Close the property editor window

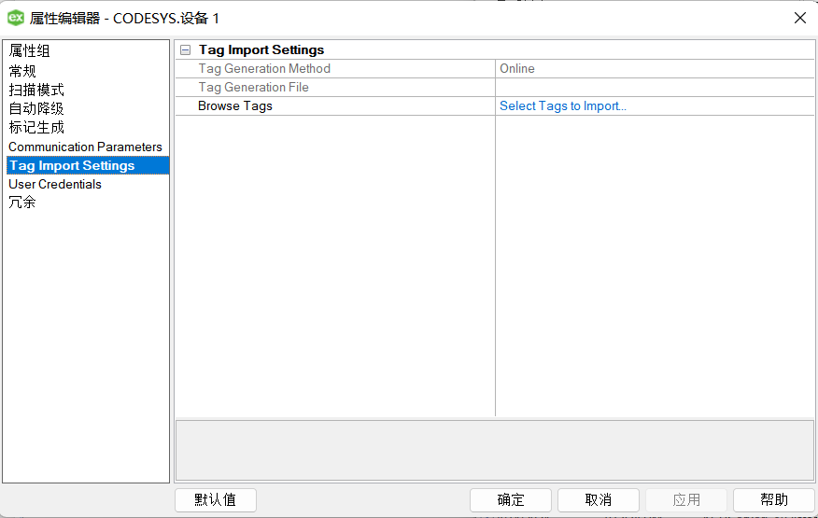click(x=799, y=18)
